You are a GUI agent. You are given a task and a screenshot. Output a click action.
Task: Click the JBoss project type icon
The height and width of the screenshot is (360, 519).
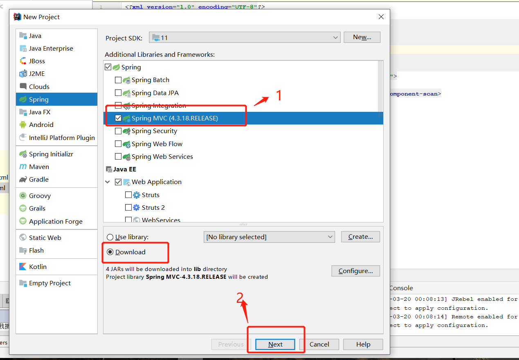coord(24,61)
